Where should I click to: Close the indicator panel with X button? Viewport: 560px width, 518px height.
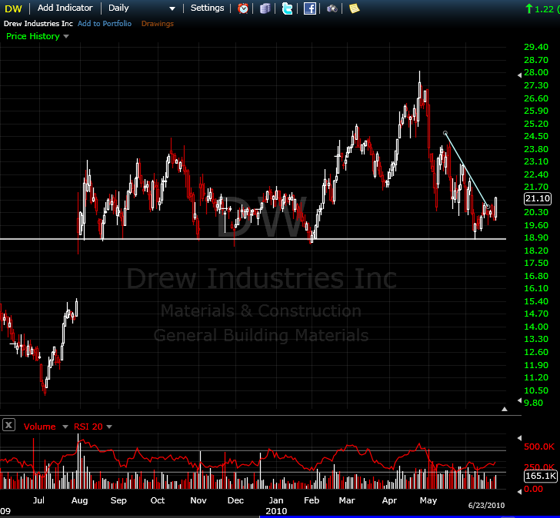click(8, 424)
